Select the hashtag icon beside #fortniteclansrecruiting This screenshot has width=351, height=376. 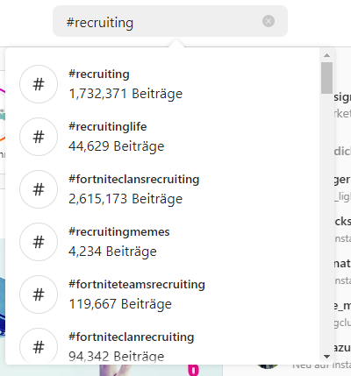tap(39, 189)
